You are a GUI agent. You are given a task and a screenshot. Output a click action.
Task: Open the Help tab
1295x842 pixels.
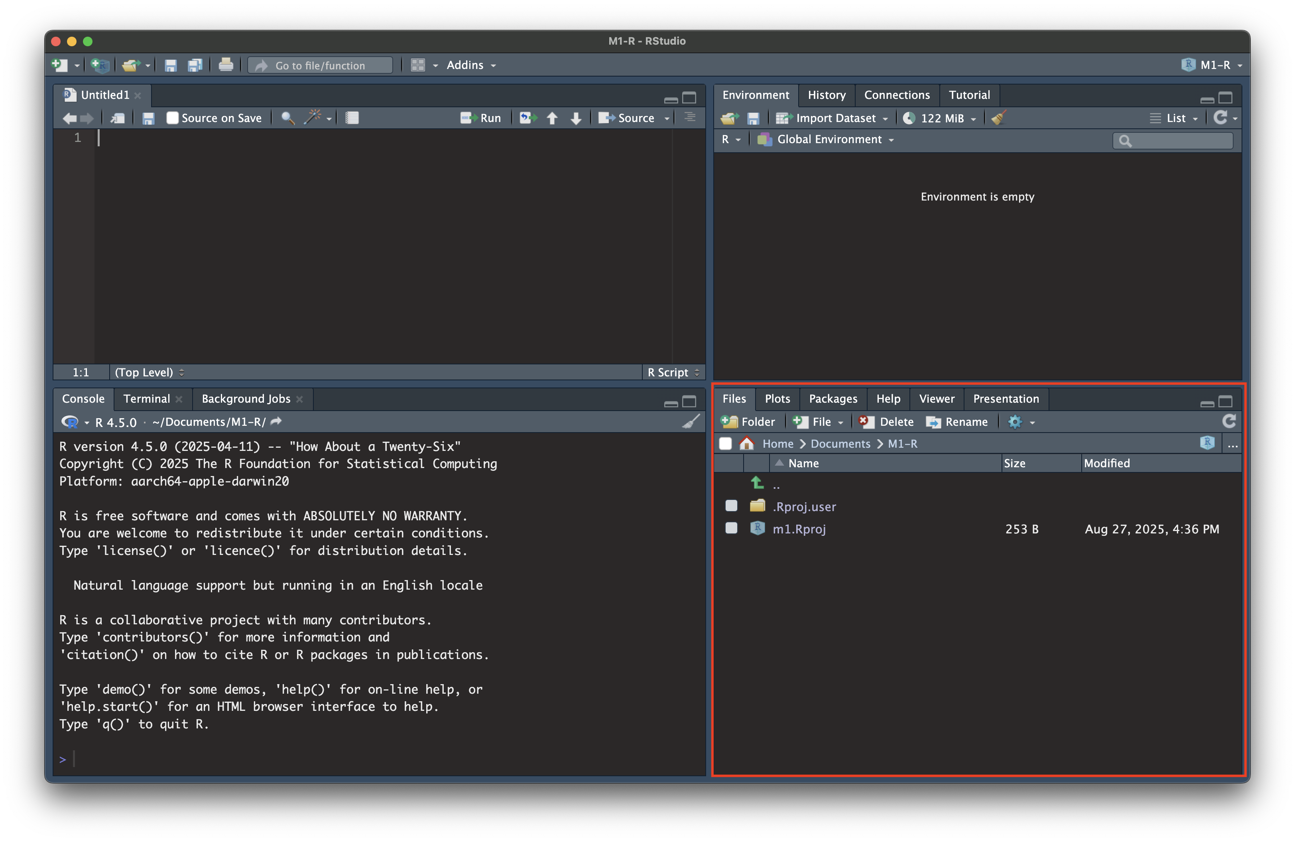888,399
